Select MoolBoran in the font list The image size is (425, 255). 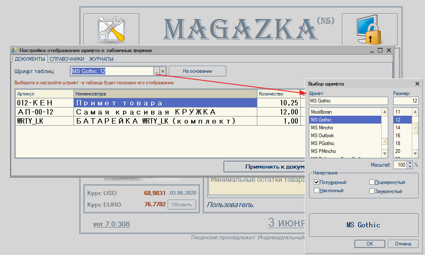345,112
